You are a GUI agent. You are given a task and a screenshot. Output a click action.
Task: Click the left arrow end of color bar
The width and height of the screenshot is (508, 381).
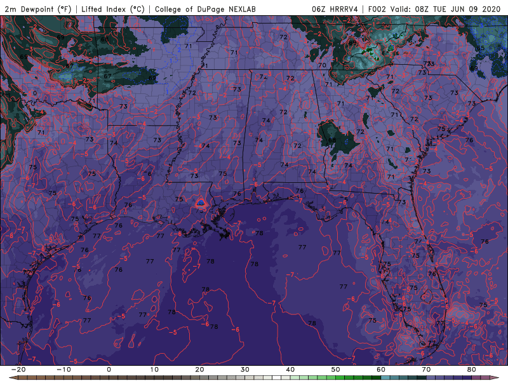(x=13, y=378)
